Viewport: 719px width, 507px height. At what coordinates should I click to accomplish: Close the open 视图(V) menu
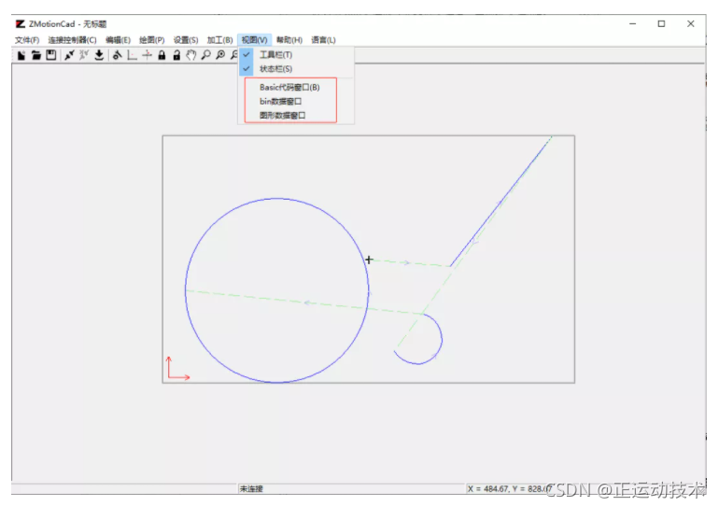pos(255,40)
